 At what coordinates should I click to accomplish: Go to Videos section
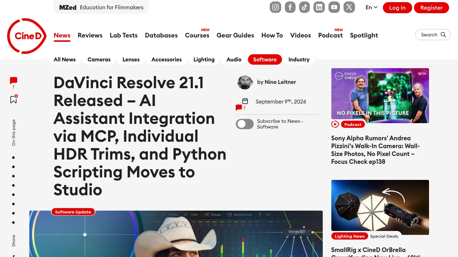click(301, 35)
